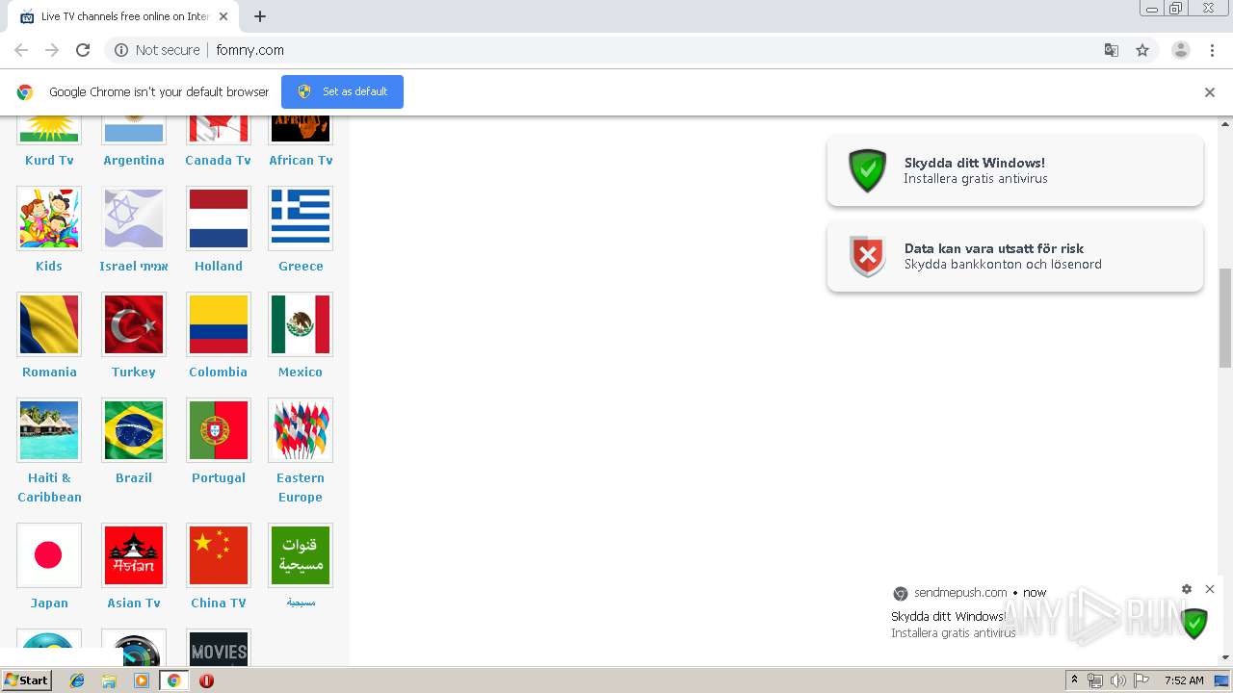Open the Data kan vara utsatt ad card
The image size is (1233, 693).
tap(1015, 256)
